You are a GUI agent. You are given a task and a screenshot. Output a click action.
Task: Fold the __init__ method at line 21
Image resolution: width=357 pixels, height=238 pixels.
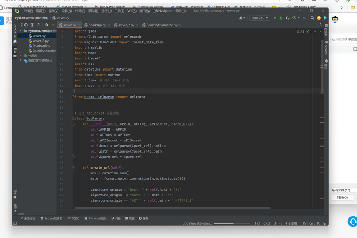coord(73,124)
